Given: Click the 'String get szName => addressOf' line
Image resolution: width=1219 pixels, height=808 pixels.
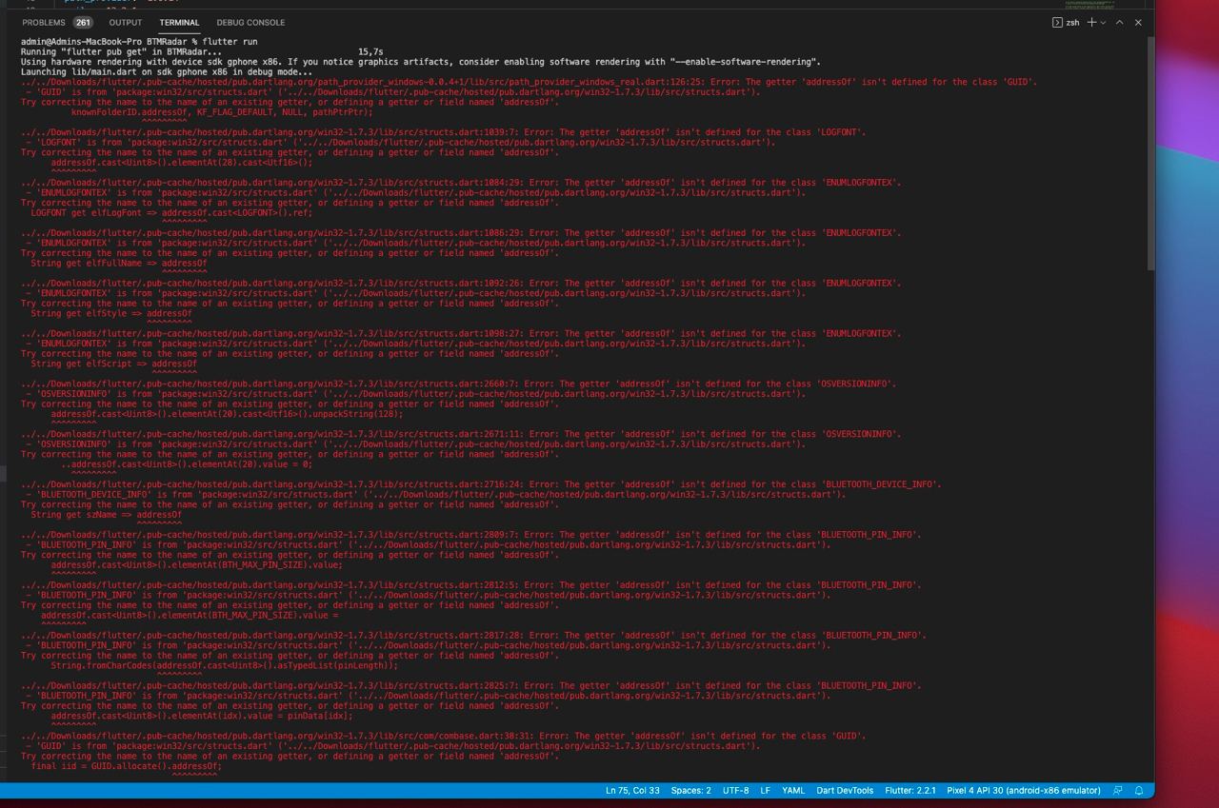Looking at the screenshot, I should [107, 515].
